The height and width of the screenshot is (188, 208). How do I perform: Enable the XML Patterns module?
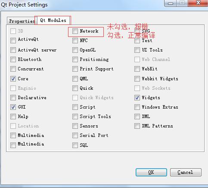(137, 126)
